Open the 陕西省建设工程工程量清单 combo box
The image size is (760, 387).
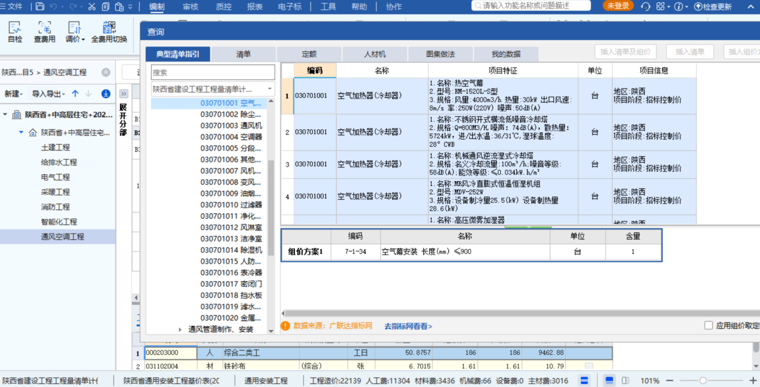click(x=213, y=89)
